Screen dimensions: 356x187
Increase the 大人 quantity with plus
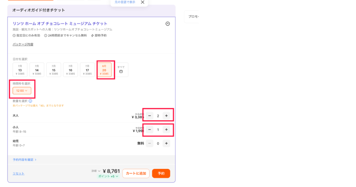pos(167,116)
